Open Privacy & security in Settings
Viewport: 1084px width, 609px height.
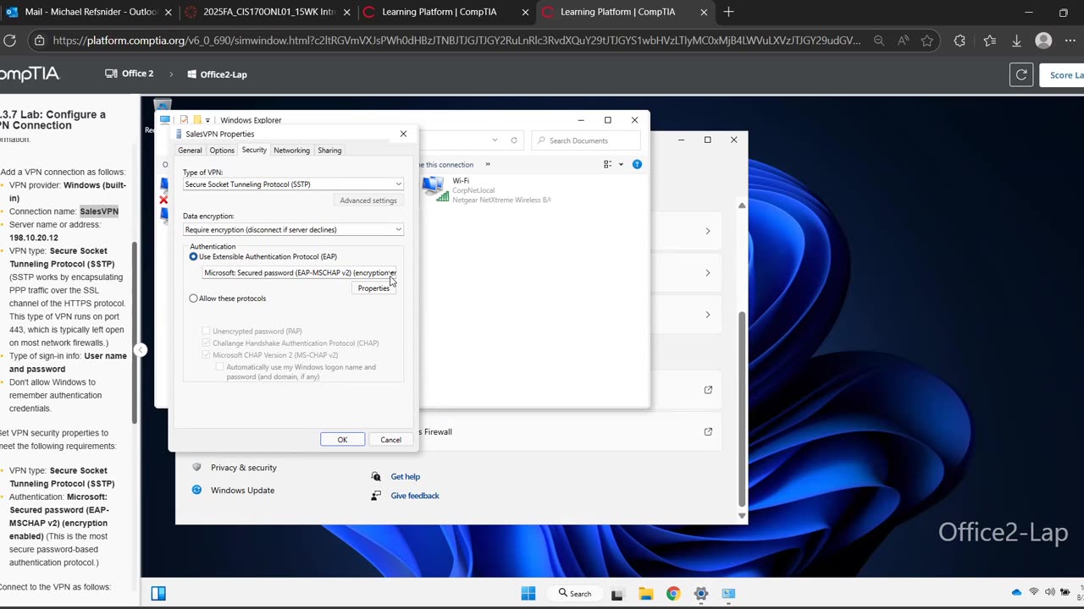point(243,468)
